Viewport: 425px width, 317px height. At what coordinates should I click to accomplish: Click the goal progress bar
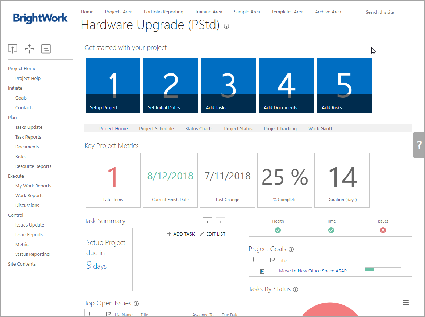pyautogui.click(x=383, y=269)
